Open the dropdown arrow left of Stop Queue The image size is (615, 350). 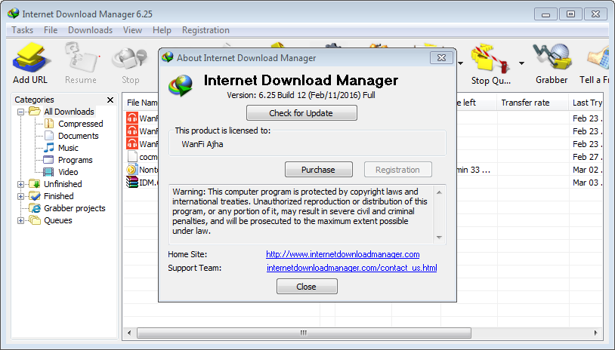(460, 63)
